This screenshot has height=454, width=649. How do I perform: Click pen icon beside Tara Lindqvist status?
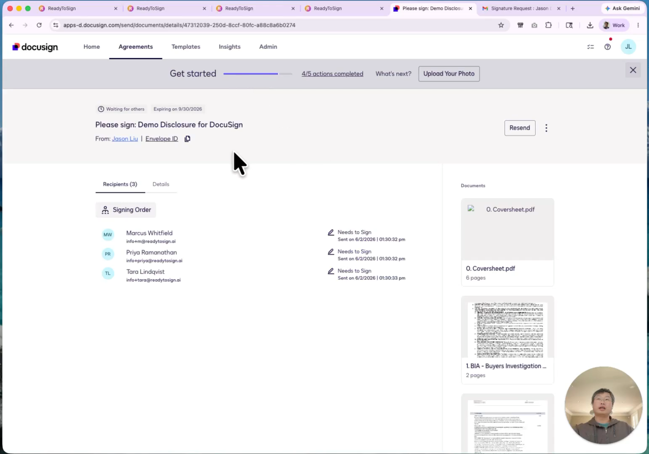(331, 271)
